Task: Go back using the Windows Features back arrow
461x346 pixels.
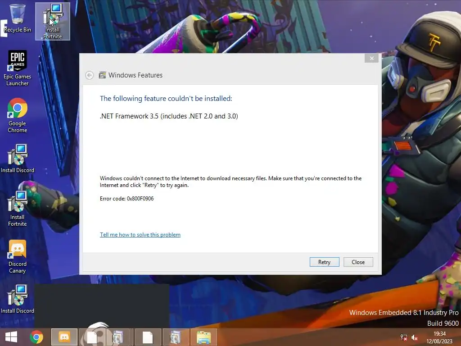Action: tap(90, 75)
